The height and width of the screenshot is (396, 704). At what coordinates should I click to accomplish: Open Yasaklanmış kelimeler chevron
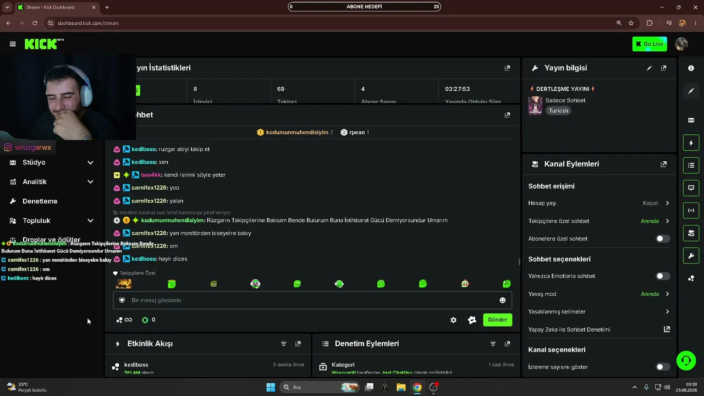click(667, 312)
